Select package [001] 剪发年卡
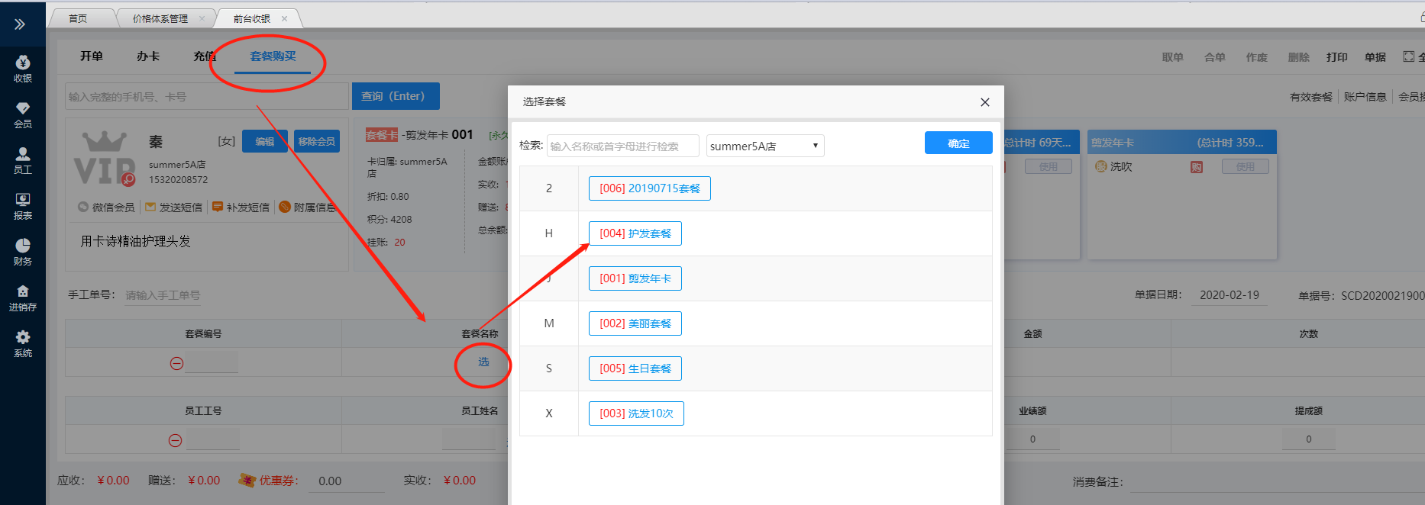1425x505 pixels. [x=635, y=278]
